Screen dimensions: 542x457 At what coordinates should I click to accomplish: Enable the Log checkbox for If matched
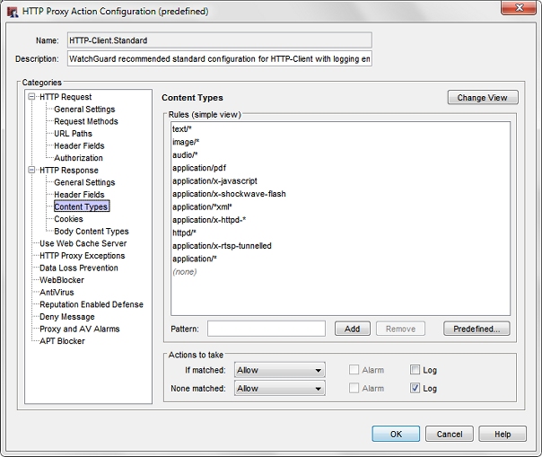click(x=415, y=369)
